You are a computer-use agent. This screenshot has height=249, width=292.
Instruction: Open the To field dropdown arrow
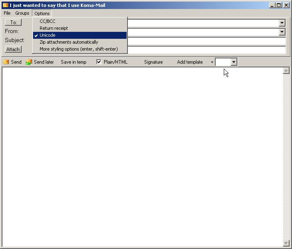point(282,23)
